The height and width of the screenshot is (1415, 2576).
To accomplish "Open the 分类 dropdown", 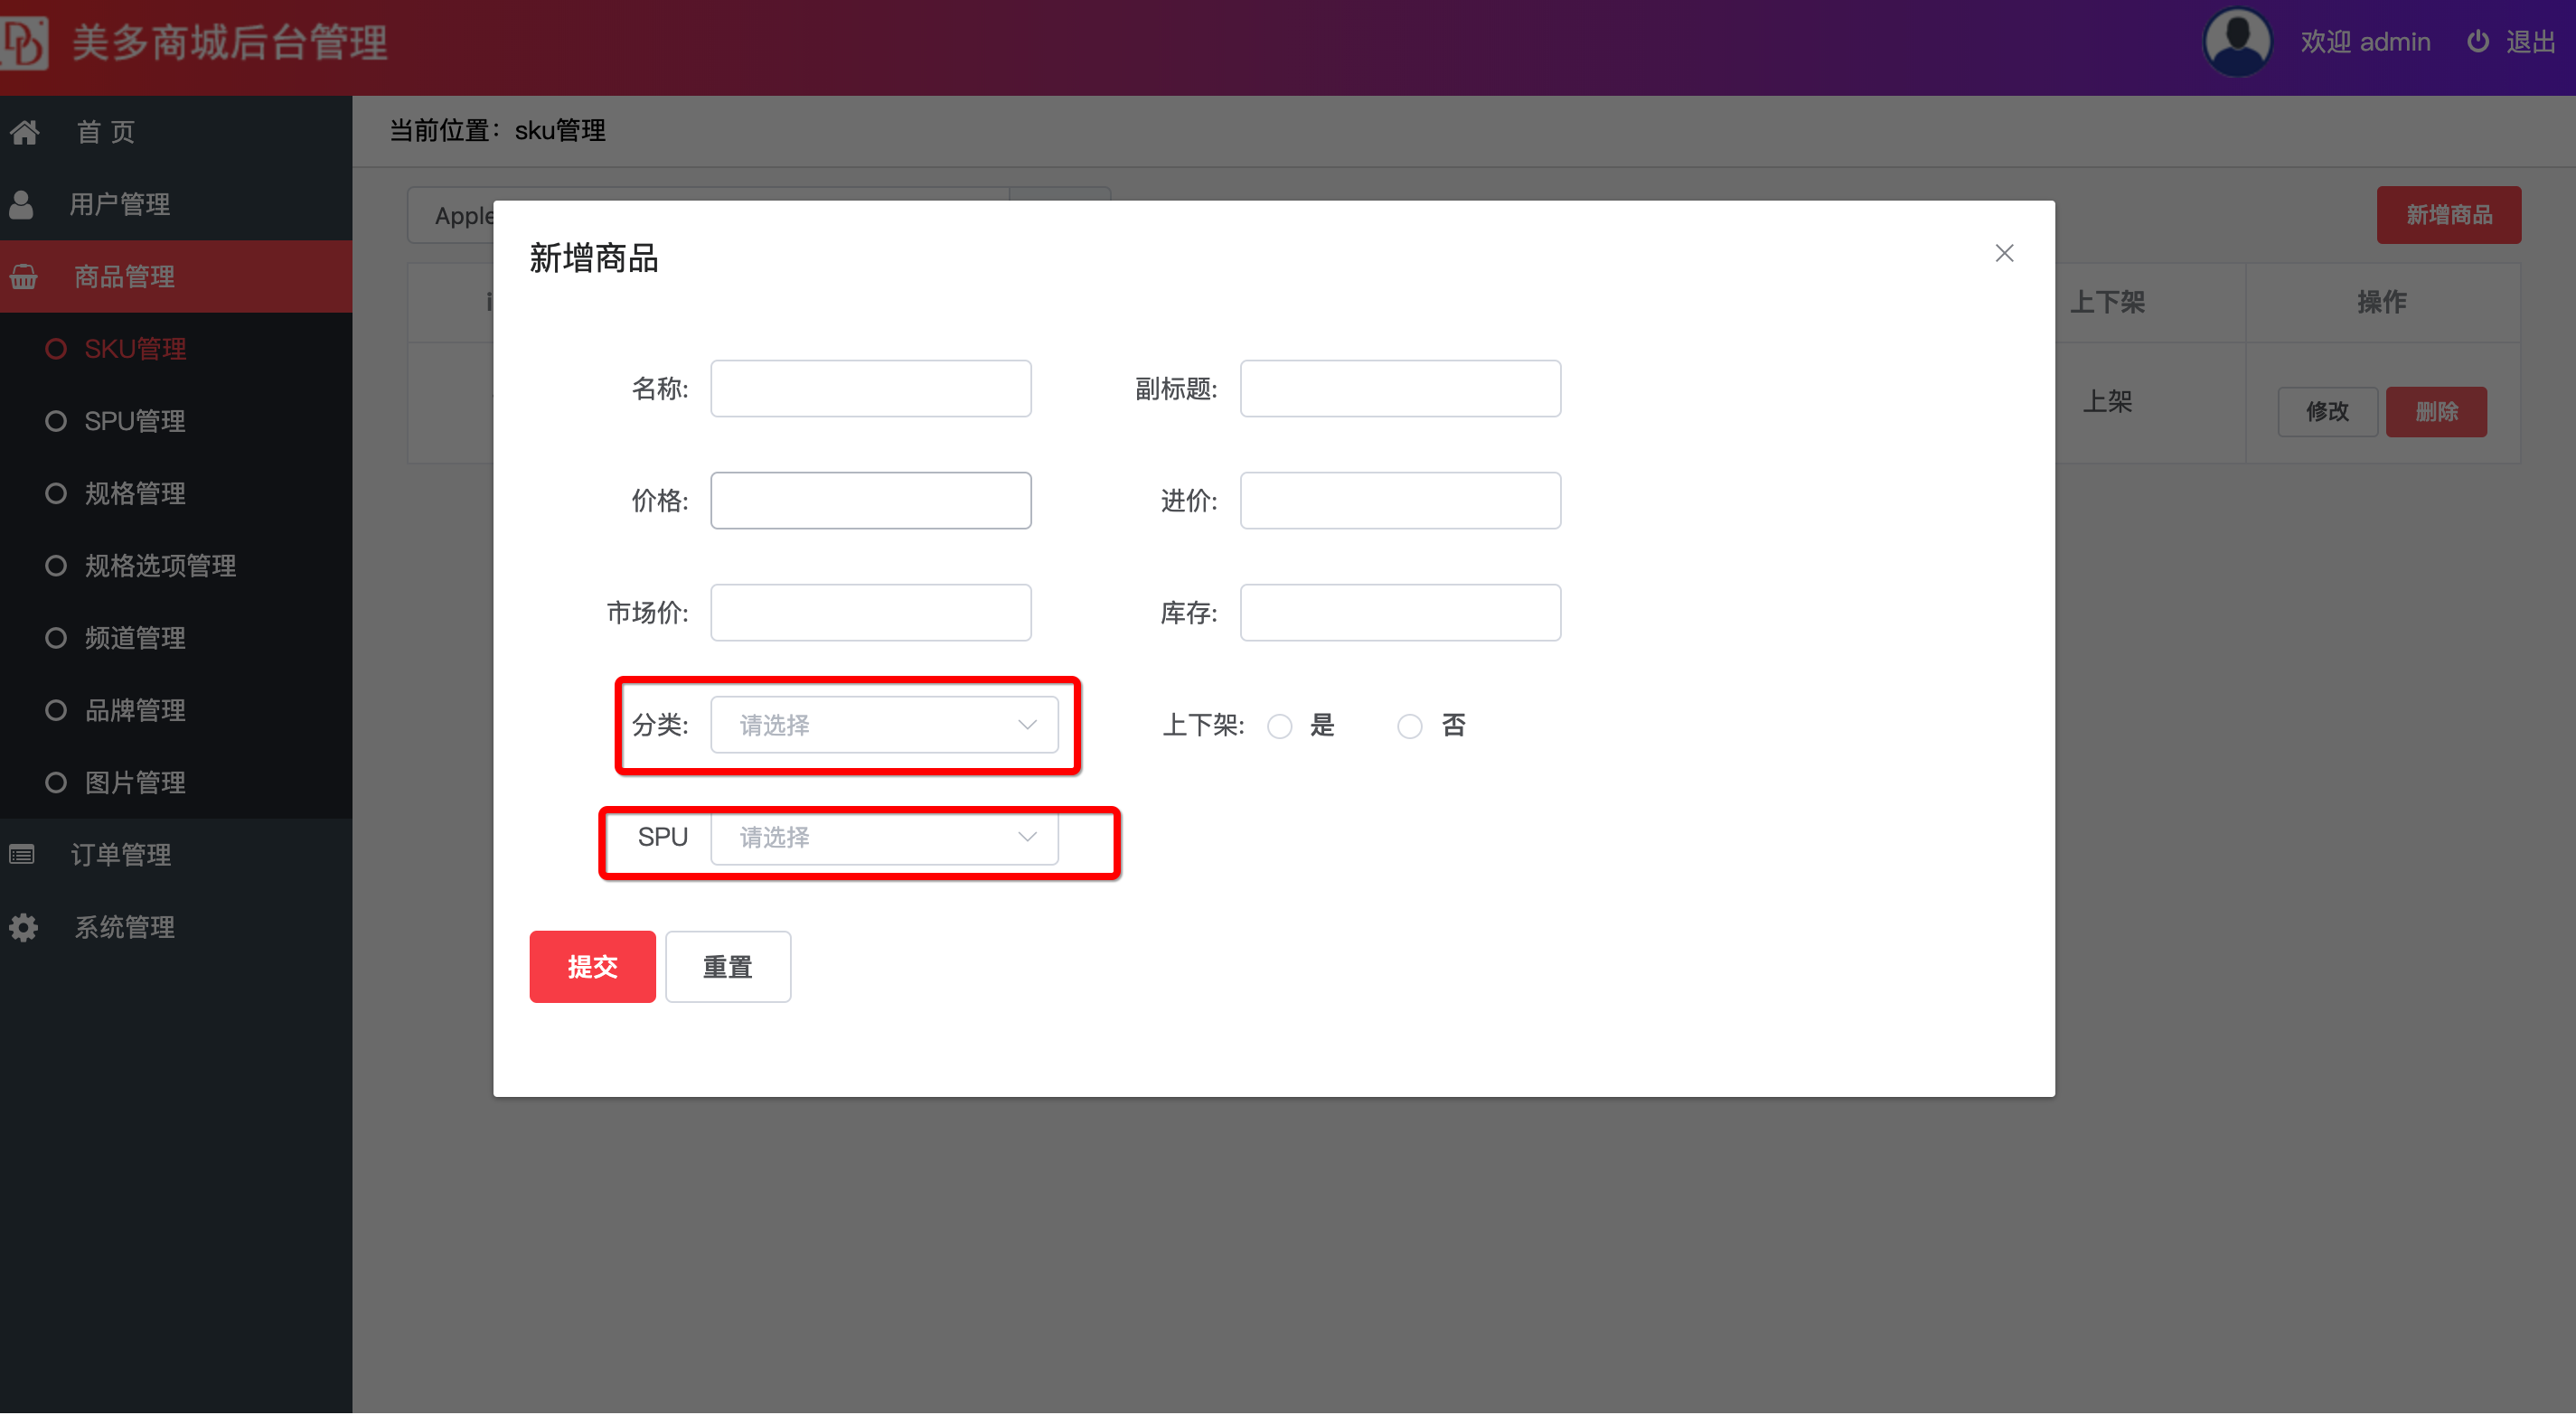I will pyautogui.click(x=883, y=725).
